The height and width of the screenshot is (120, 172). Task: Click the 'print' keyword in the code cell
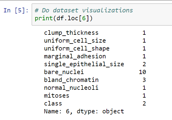point(44,18)
